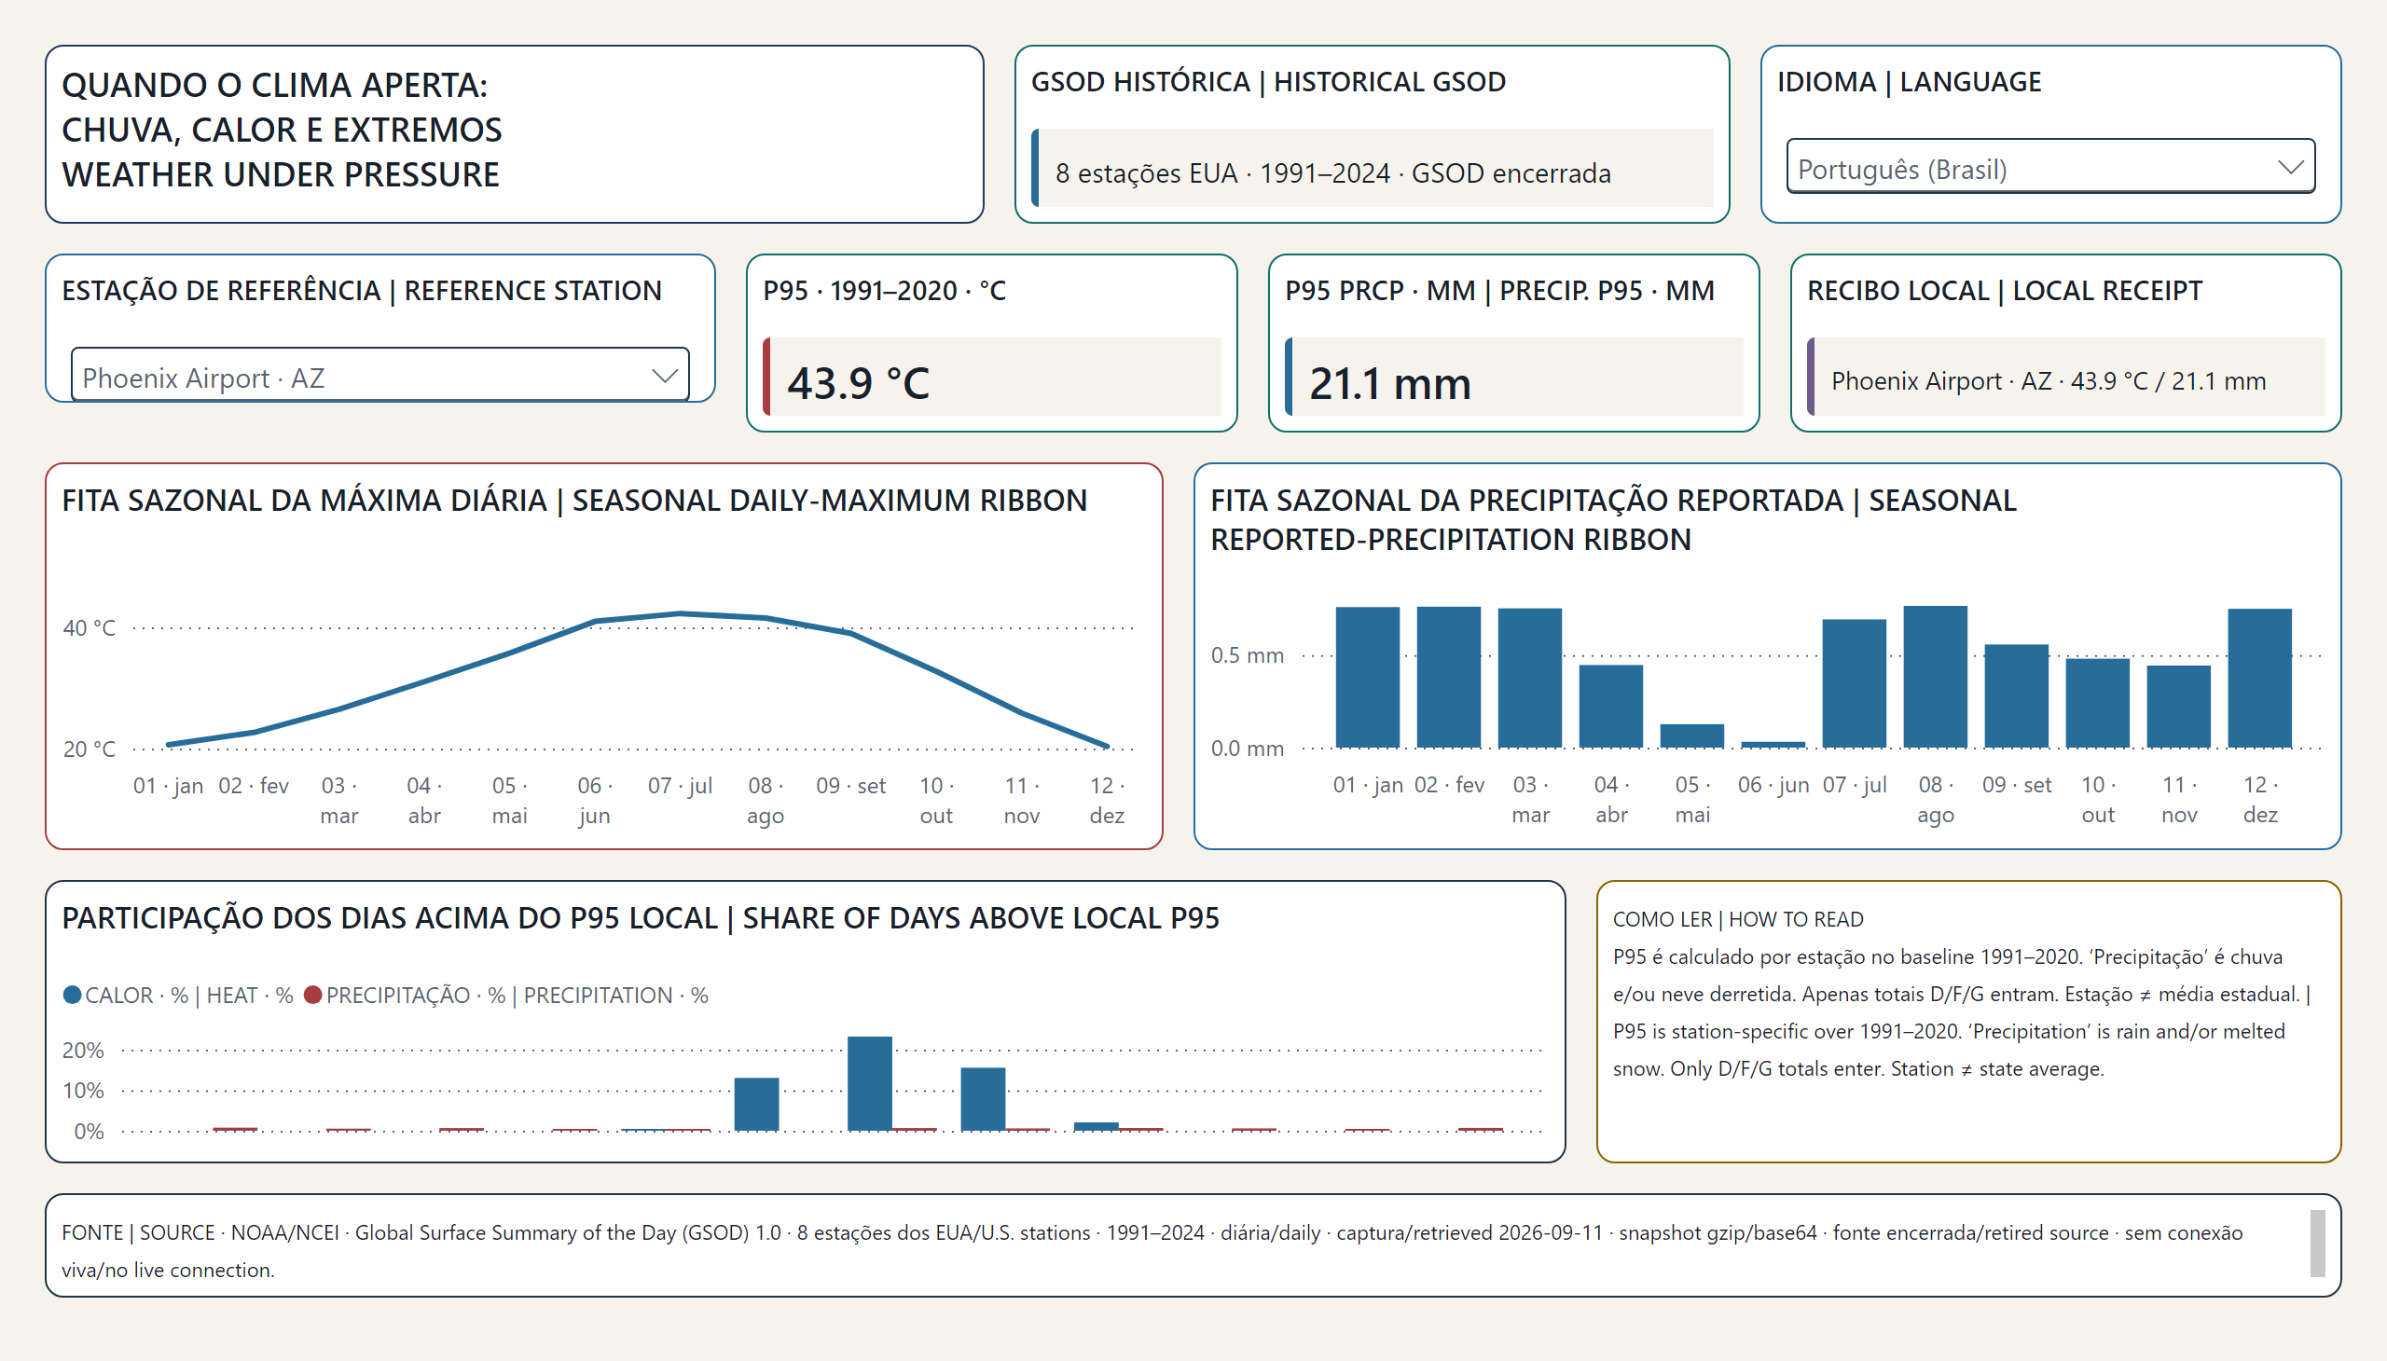The width and height of the screenshot is (2387, 1361).
Task: Click the footer source panel scrollbar
Action: click(2317, 1244)
